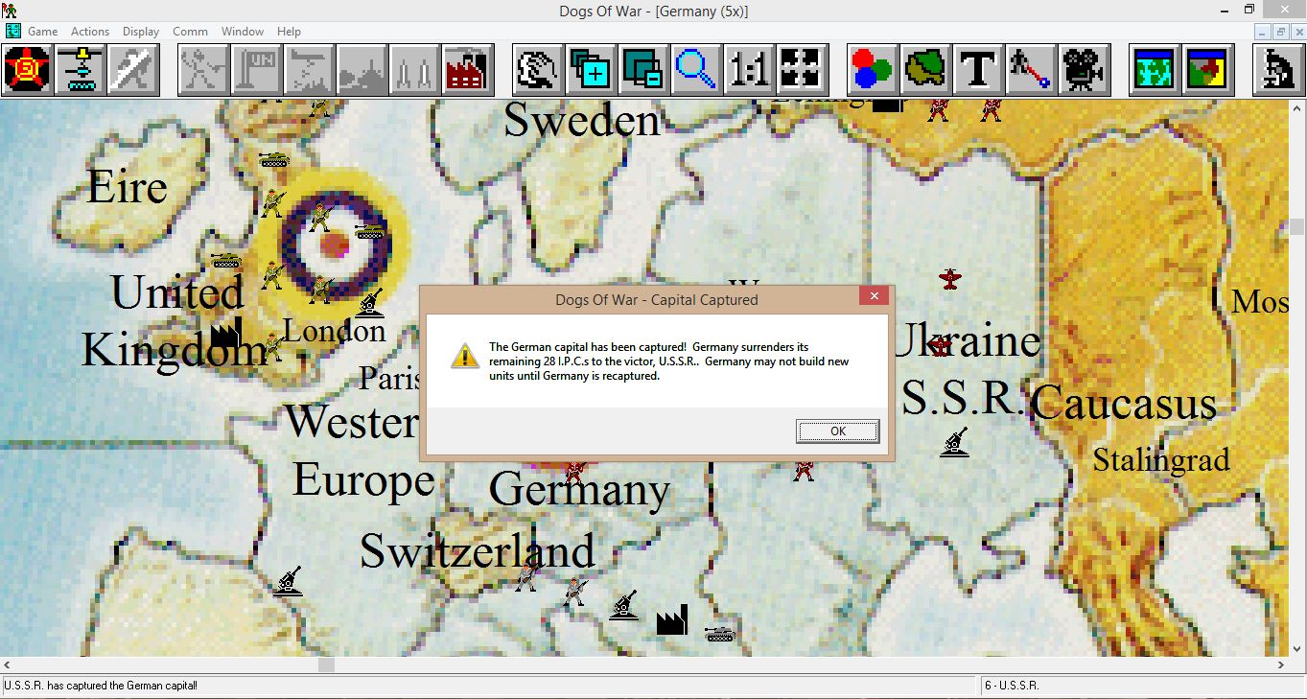Click the teal windows minus zoom-out icon
Screen dimensions: 1307x699
click(643, 70)
